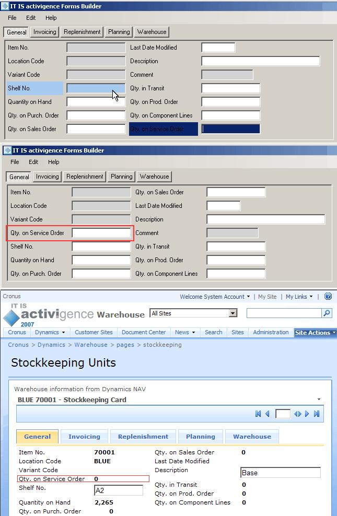Switch to General tab on Stockkeeping Card
This screenshot has width=337, height=516.
point(37,437)
